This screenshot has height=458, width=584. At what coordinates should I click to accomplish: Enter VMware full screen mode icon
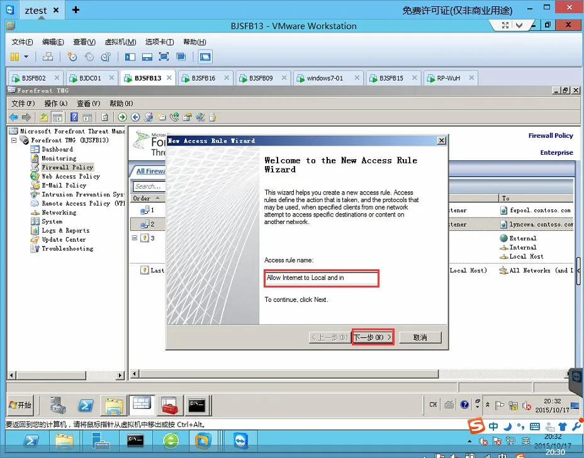(164, 57)
